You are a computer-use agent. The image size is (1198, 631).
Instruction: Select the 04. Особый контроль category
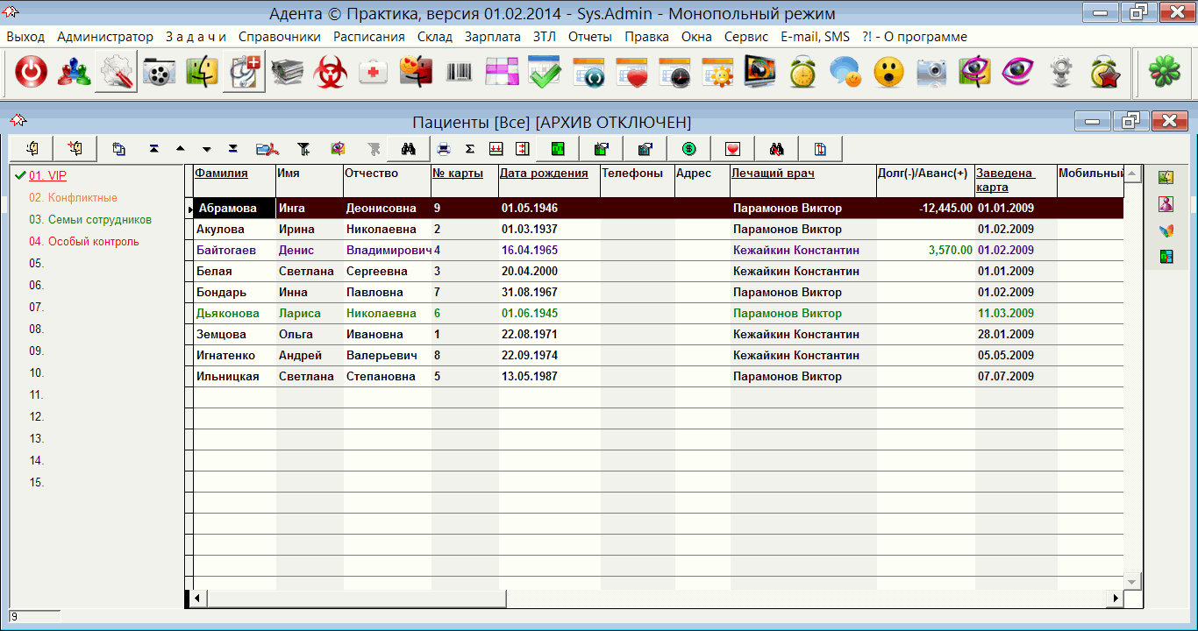(83, 242)
